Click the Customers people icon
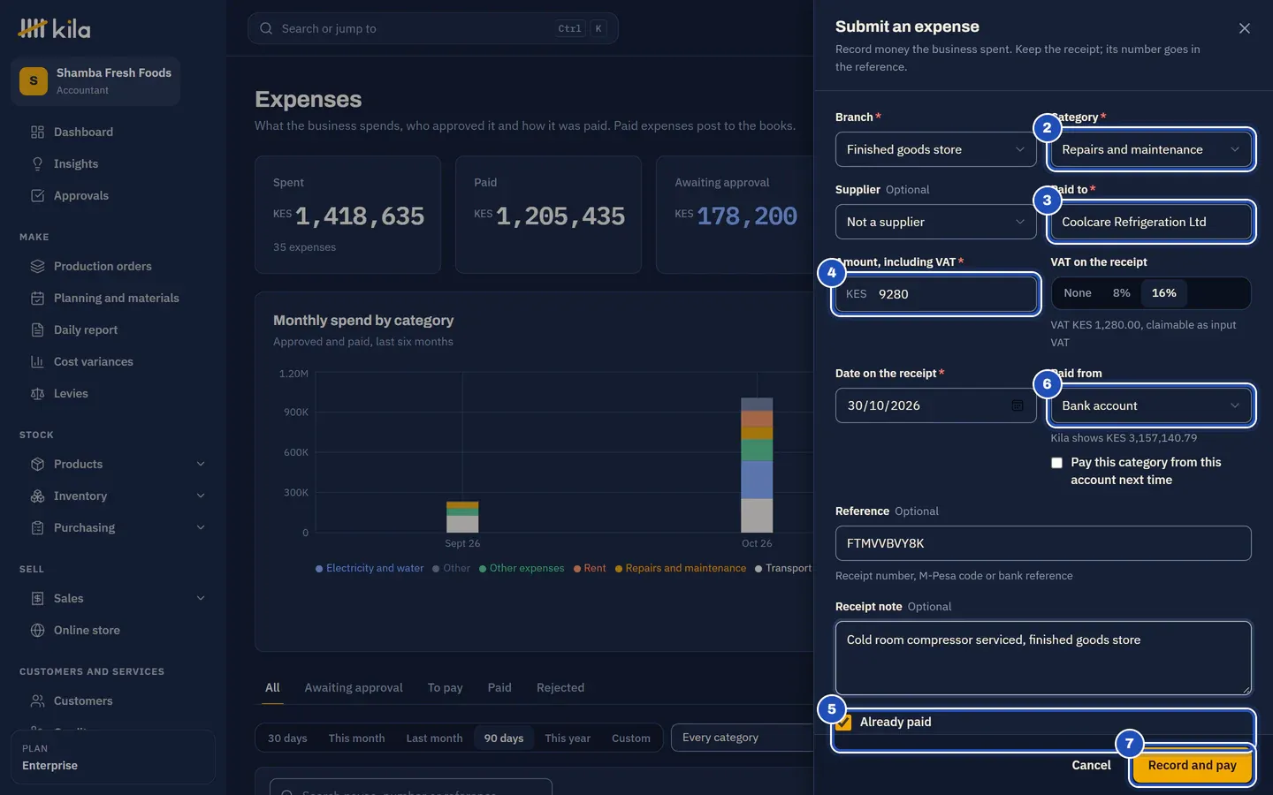The width and height of the screenshot is (1273, 795). pos(37,700)
